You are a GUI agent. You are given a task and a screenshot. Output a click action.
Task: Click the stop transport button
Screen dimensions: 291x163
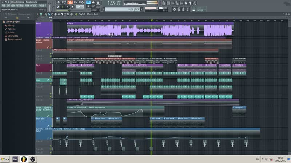point(67,7)
